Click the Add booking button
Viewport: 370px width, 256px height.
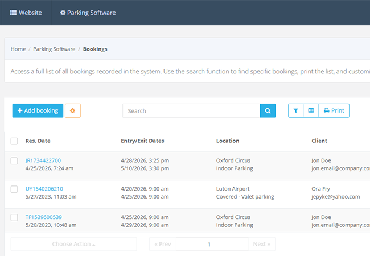pos(38,110)
